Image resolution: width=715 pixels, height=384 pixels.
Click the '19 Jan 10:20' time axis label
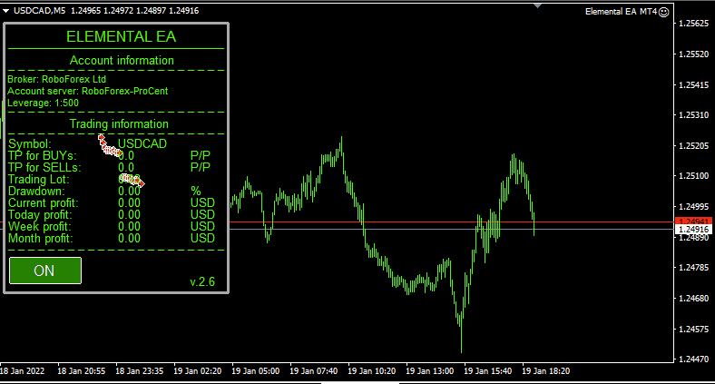click(x=372, y=370)
